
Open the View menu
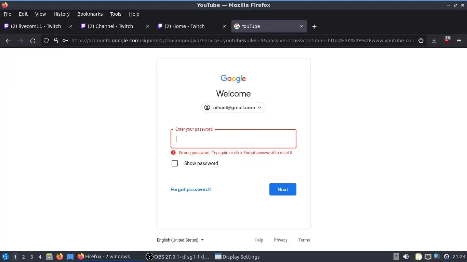click(x=40, y=14)
